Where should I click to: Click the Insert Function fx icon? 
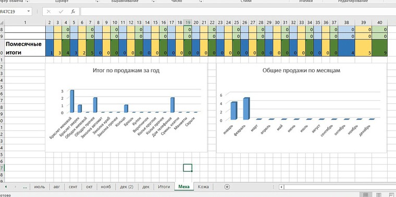click(73, 11)
